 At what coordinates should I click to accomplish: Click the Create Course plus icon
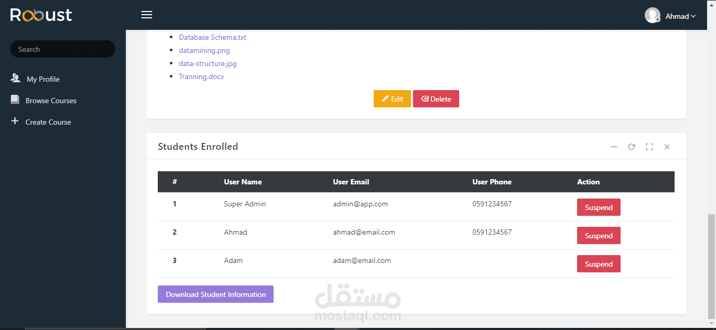tap(15, 121)
